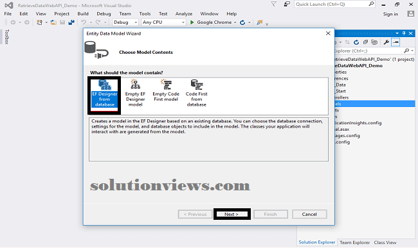
Task: Click the Navigate Forward toolbar icon
Action: [27, 22]
